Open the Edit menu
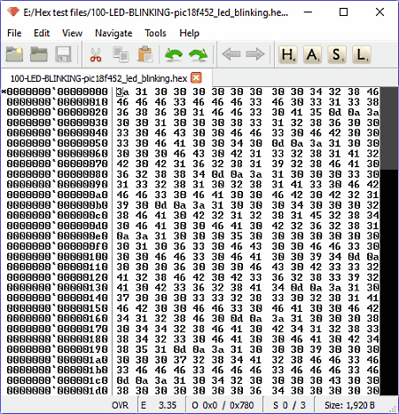 pyautogui.click(x=42, y=33)
